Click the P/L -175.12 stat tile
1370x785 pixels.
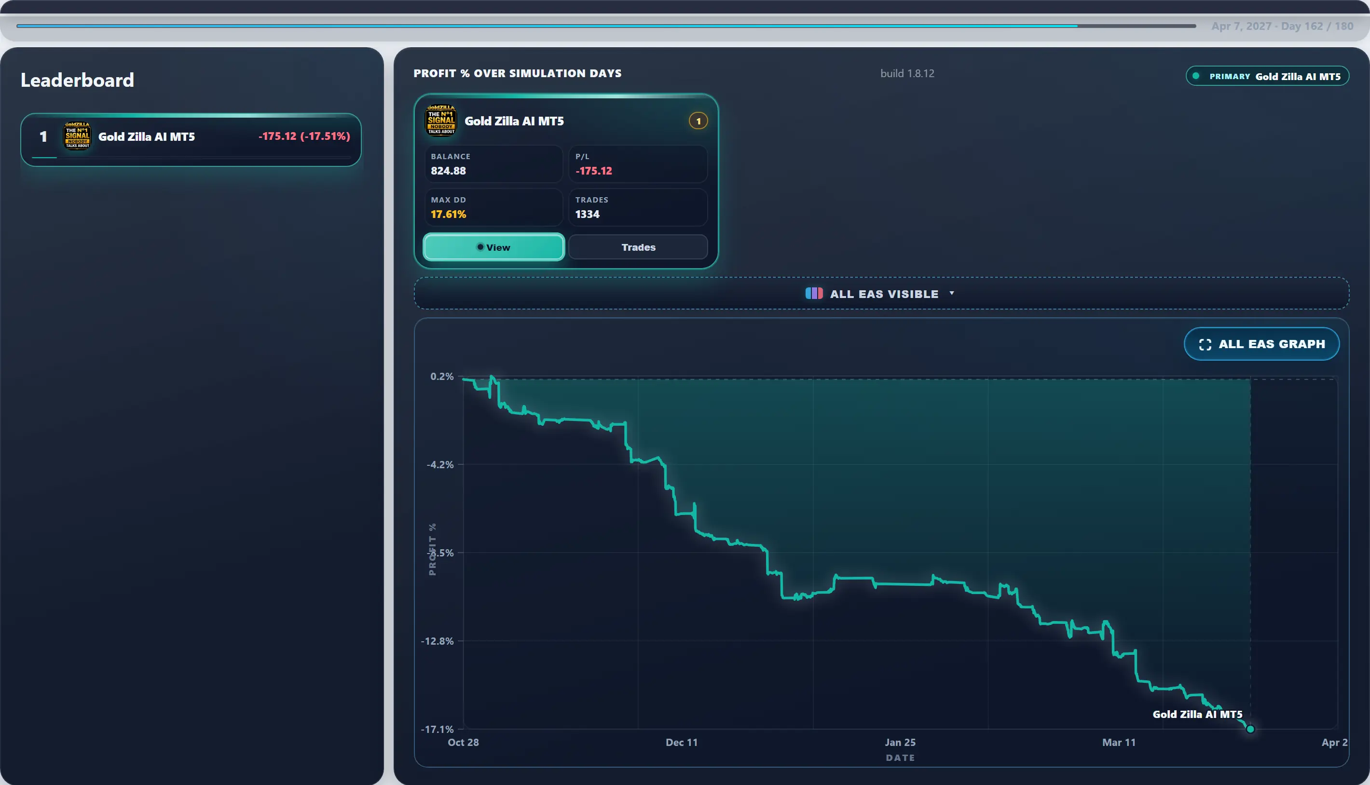coord(638,164)
